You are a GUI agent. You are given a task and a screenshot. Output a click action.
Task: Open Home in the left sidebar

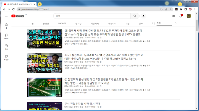pos(6,26)
